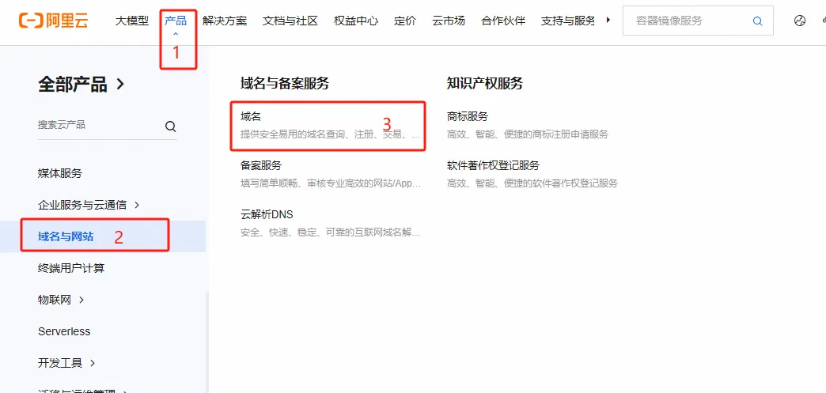Expand the 物联网 submenu arrow
The width and height of the screenshot is (826, 393).
(81, 300)
